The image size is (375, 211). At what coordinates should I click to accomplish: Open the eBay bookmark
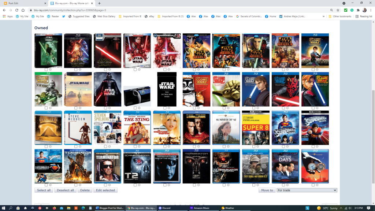point(149,16)
